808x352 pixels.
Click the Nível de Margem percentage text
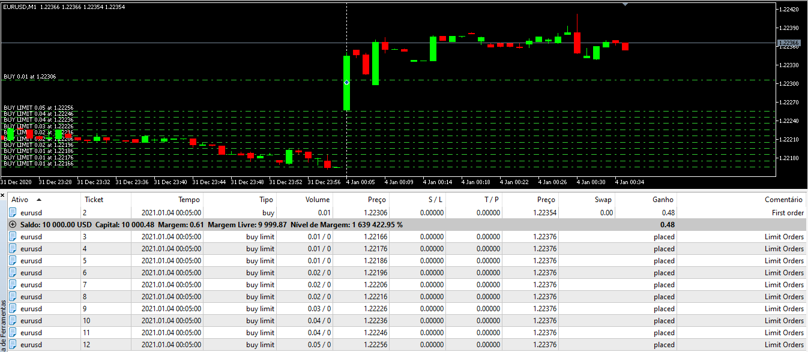346,224
